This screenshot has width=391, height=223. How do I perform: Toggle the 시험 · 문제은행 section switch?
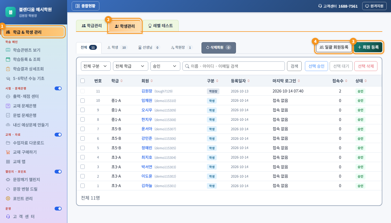(x=58, y=88)
